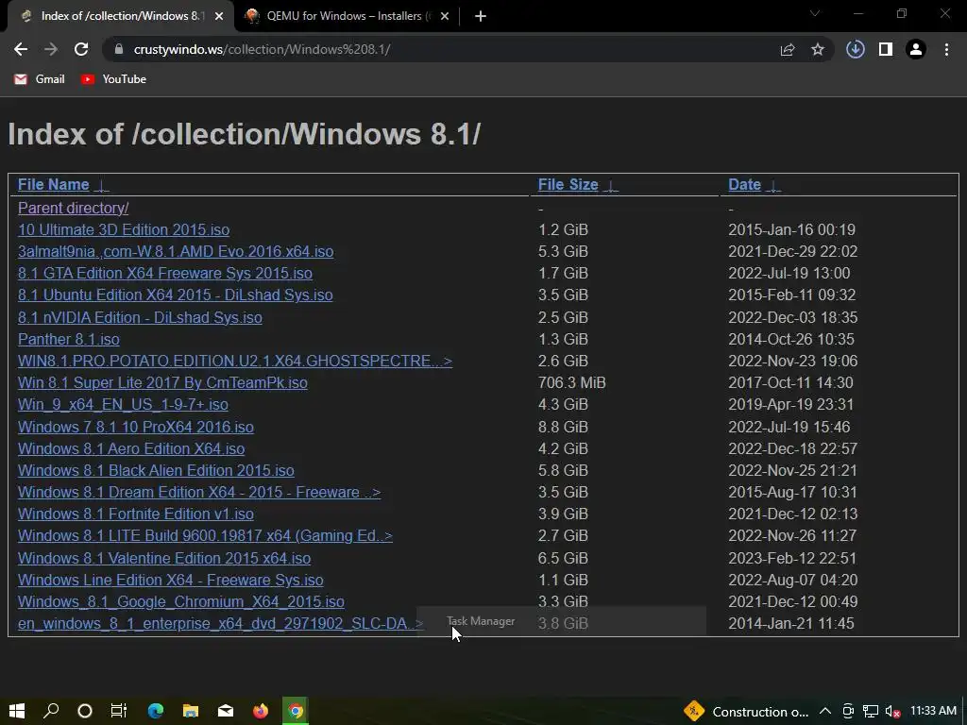
Task: Launch Firefox from the taskbar
Action: (x=261, y=711)
